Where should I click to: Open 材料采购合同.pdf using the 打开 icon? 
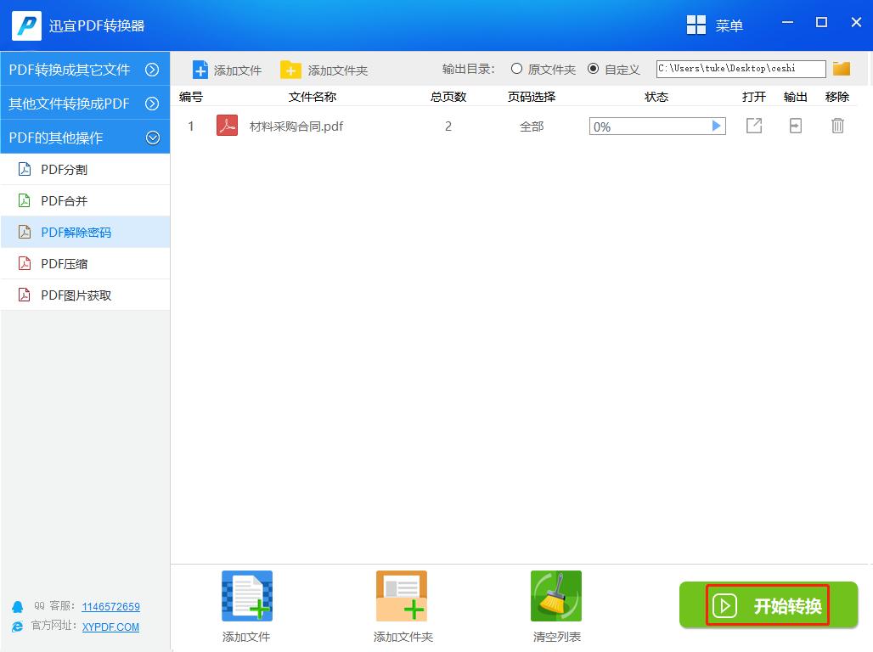[x=753, y=125]
